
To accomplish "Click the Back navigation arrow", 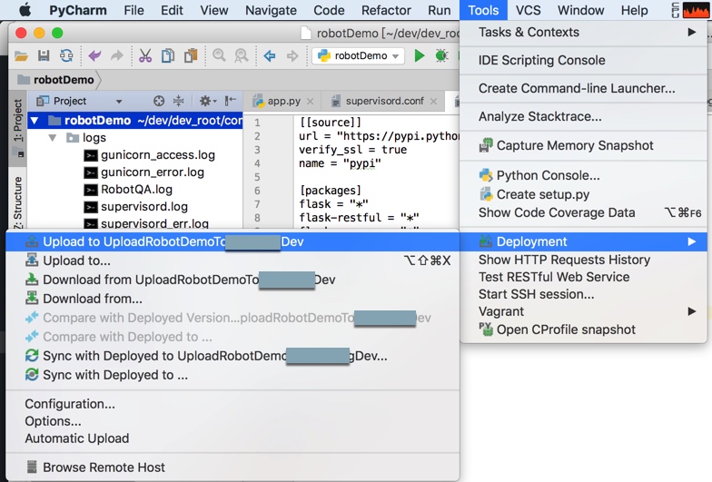I will (270, 56).
